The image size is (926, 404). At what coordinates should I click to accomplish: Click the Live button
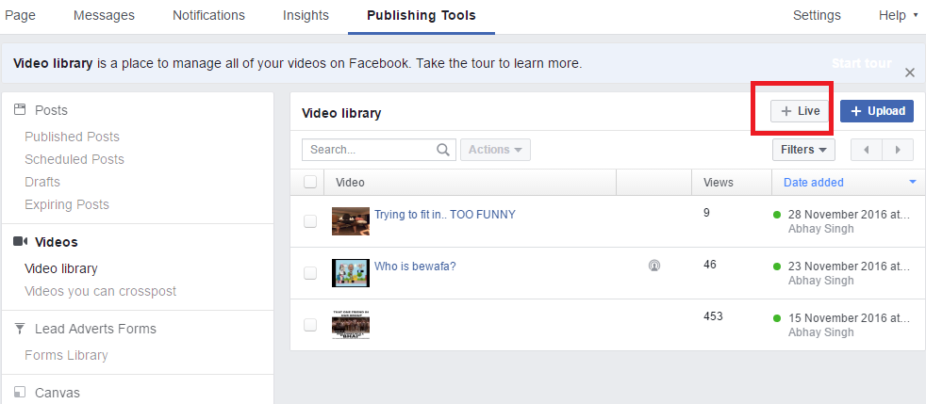pos(801,111)
